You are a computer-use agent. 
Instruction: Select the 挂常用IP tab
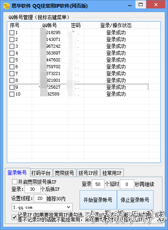click(112, 173)
